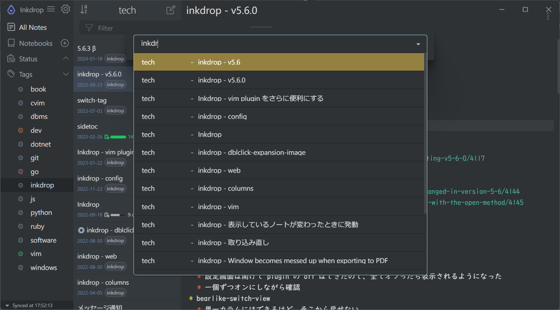
Task: Select the js tag
Action: tap(37, 199)
